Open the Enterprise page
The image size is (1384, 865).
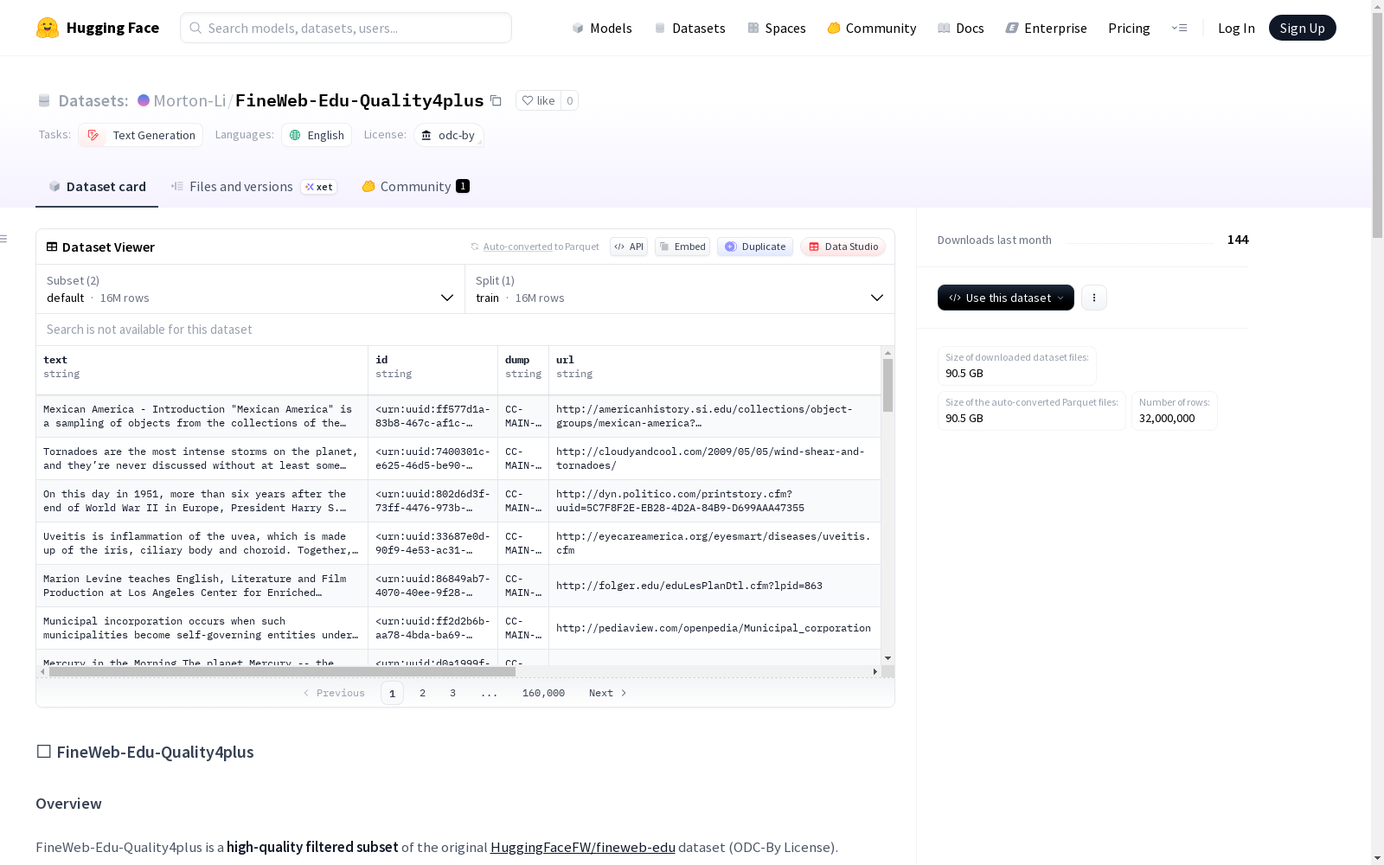1047,28
